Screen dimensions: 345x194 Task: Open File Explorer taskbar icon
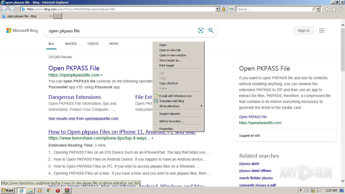(30, 190)
